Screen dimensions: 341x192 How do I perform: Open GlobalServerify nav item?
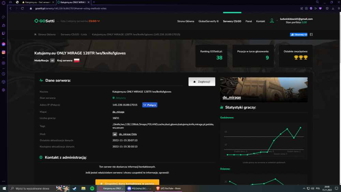click(x=208, y=21)
